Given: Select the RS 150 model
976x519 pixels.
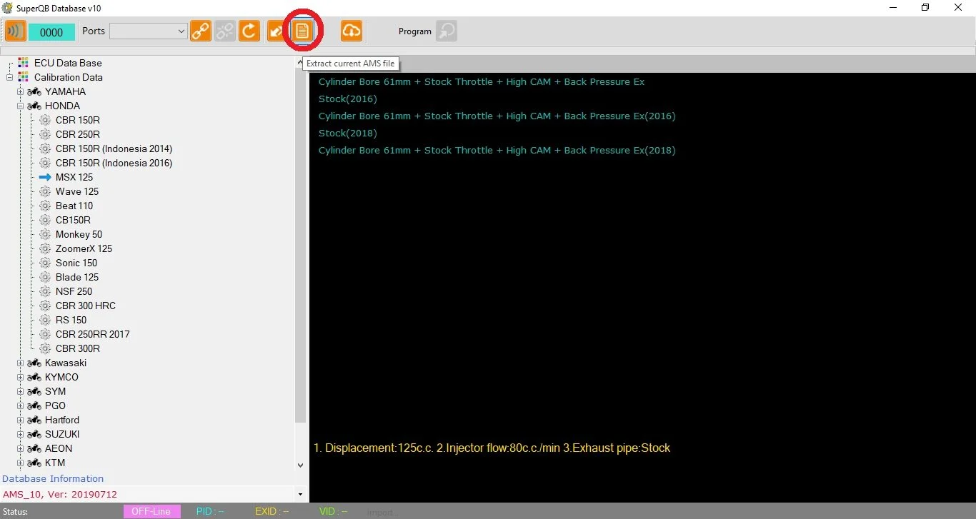Looking at the screenshot, I should [71, 320].
